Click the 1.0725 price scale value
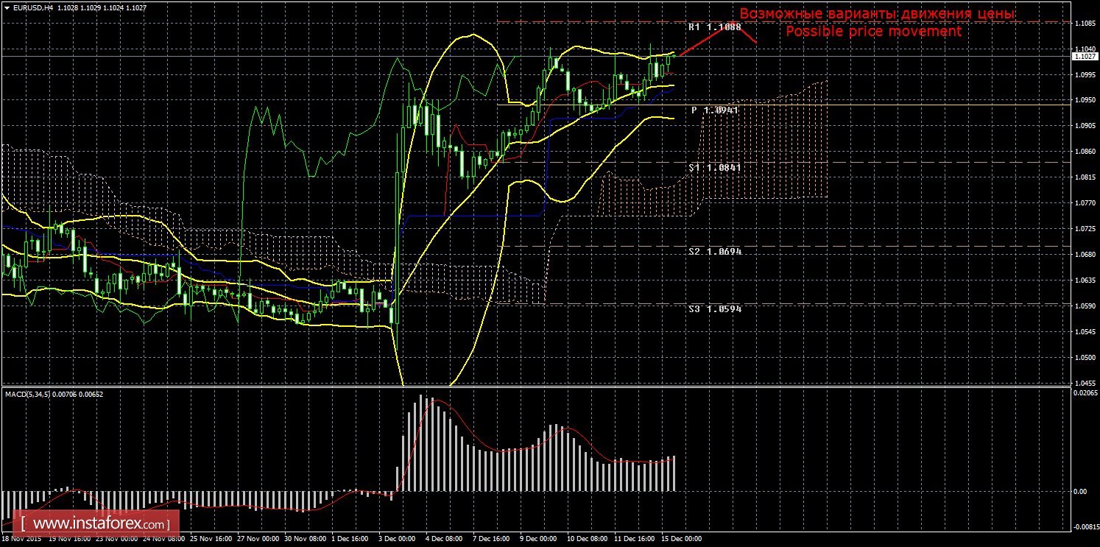Viewport: 1100px width, 547px height. pos(1085,229)
